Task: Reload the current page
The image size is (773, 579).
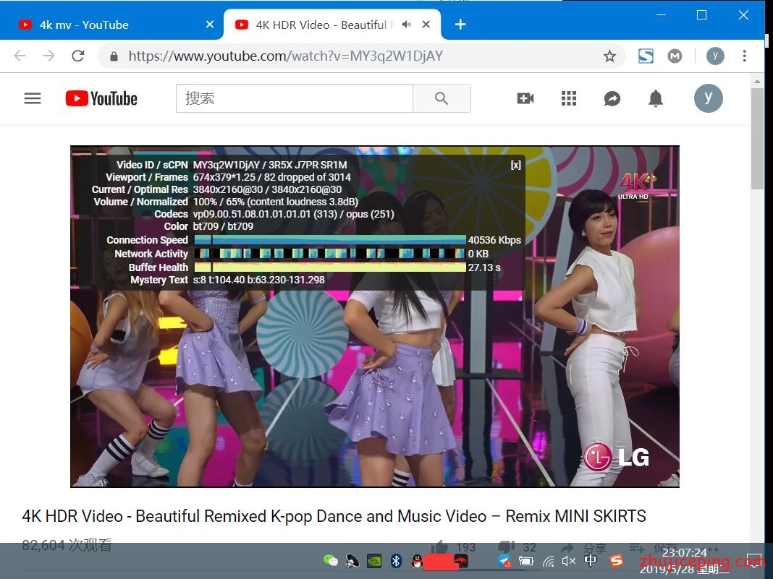Action: pyautogui.click(x=78, y=56)
